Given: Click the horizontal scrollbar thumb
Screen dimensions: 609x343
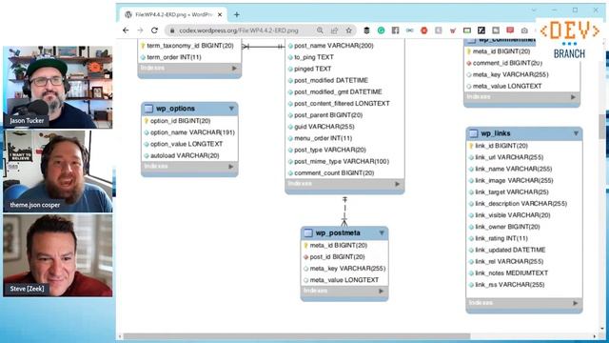Looking at the screenshot, I should 297,336.
